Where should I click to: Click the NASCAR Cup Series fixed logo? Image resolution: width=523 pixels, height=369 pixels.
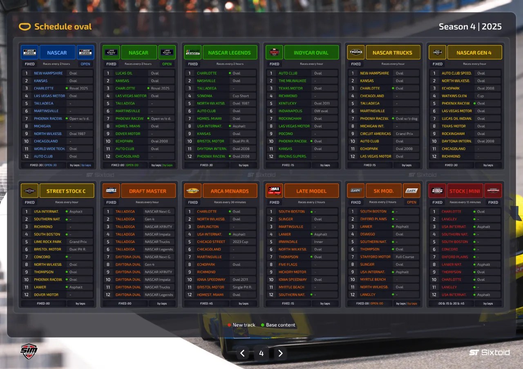pyautogui.click(x=30, y=53)
